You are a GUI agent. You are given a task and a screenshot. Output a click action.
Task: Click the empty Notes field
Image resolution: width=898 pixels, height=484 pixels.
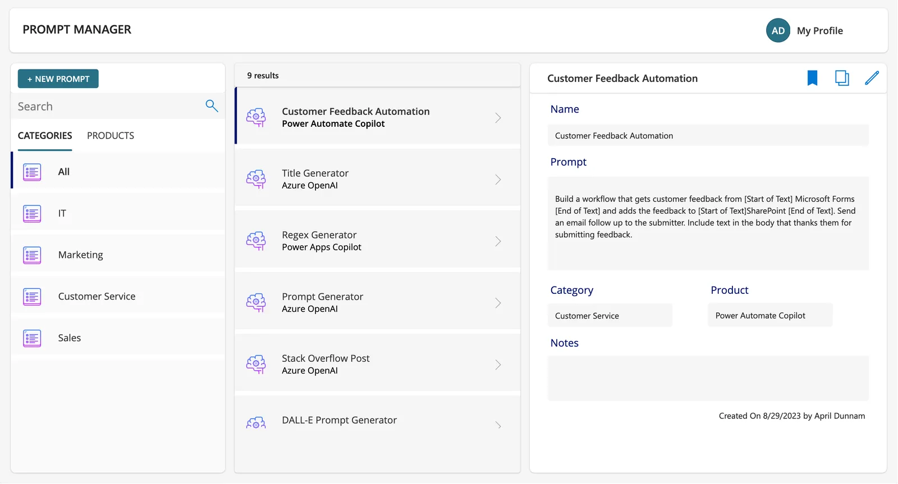tap(708, 379)
